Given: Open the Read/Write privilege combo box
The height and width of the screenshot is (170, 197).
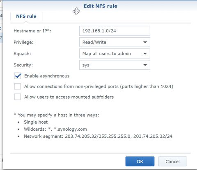Looking at the screenshot, I should tap(115, 42).
